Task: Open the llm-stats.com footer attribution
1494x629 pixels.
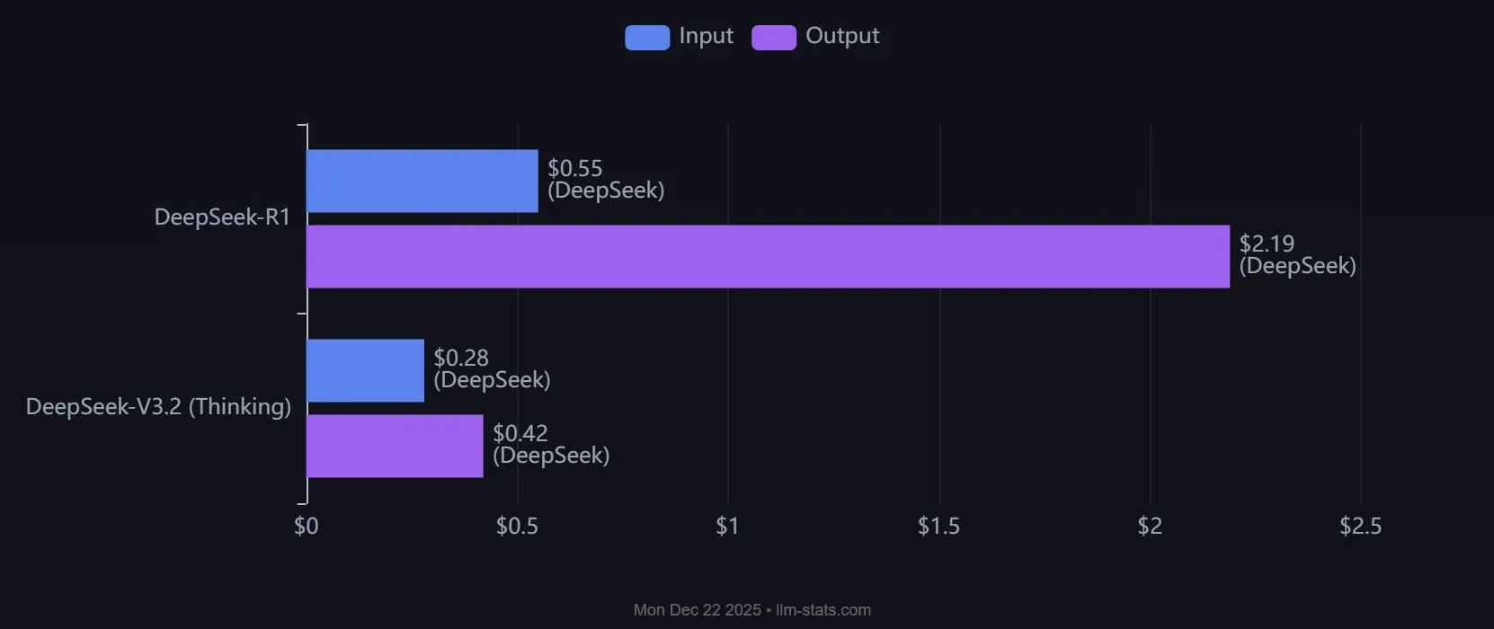Action: (x=823, y=610)
